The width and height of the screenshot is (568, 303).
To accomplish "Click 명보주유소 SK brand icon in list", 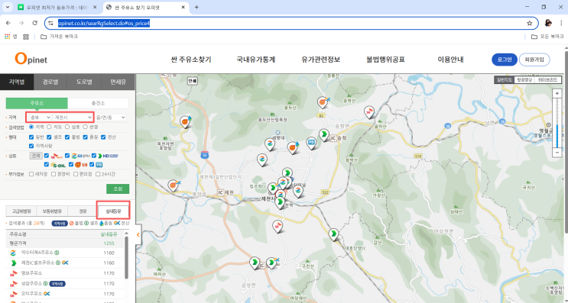I will 14,273.
